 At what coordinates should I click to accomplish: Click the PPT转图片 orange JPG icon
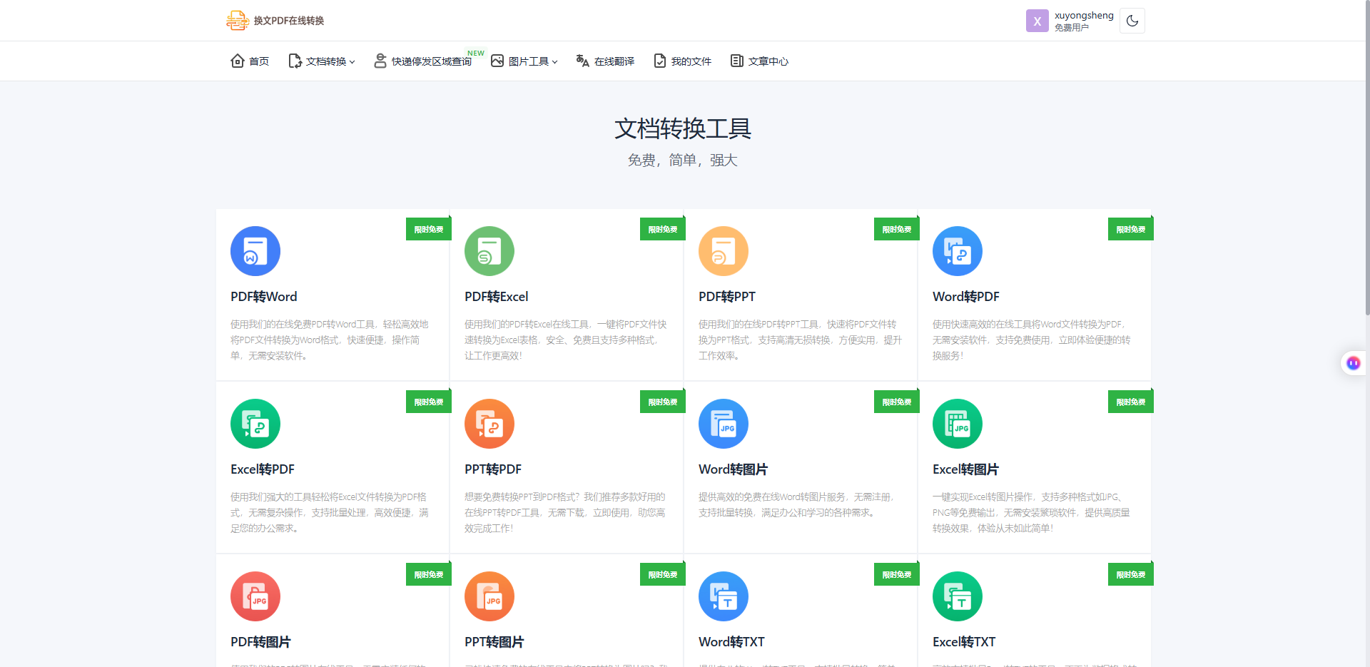tap(489, 596)
